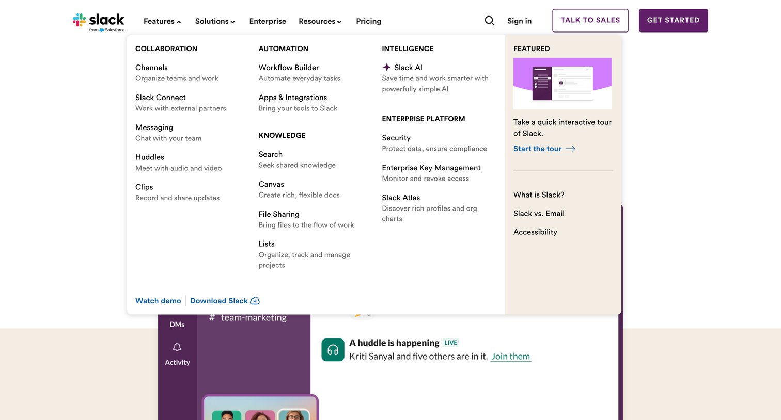Click Sign in
This screenshot has width=781, height=420.
[519, 21]
